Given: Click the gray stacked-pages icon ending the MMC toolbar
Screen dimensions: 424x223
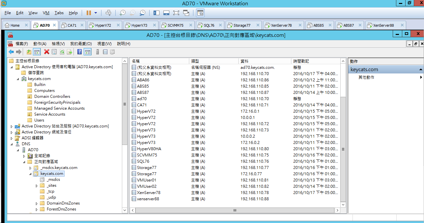Looking at the screenshot, I should tap(112, 52).
